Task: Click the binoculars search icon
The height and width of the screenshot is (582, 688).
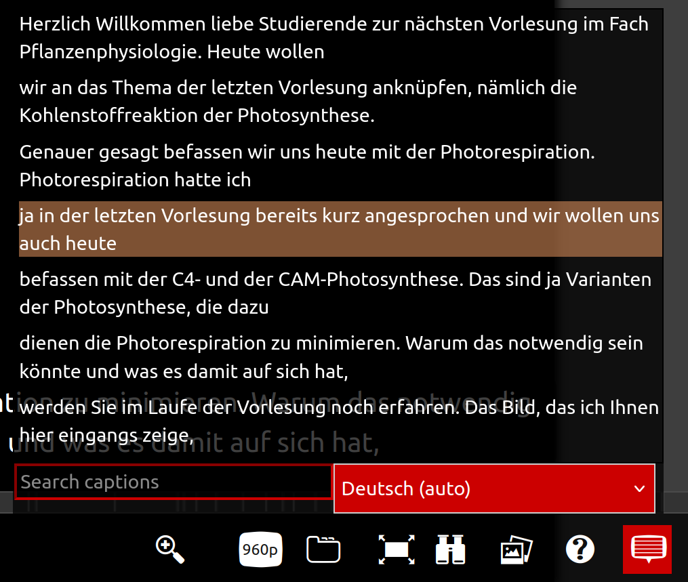Action: tap(450, 549)
